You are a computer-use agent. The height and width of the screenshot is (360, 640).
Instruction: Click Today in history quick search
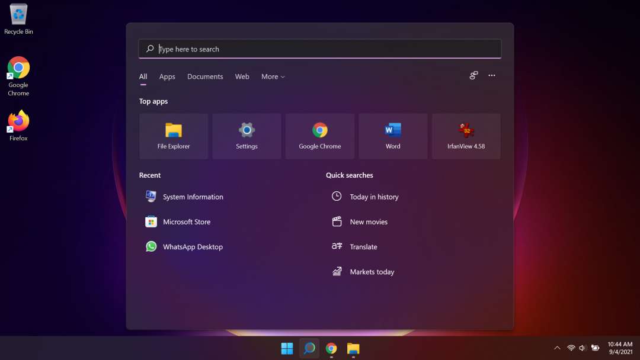[373, 197]
